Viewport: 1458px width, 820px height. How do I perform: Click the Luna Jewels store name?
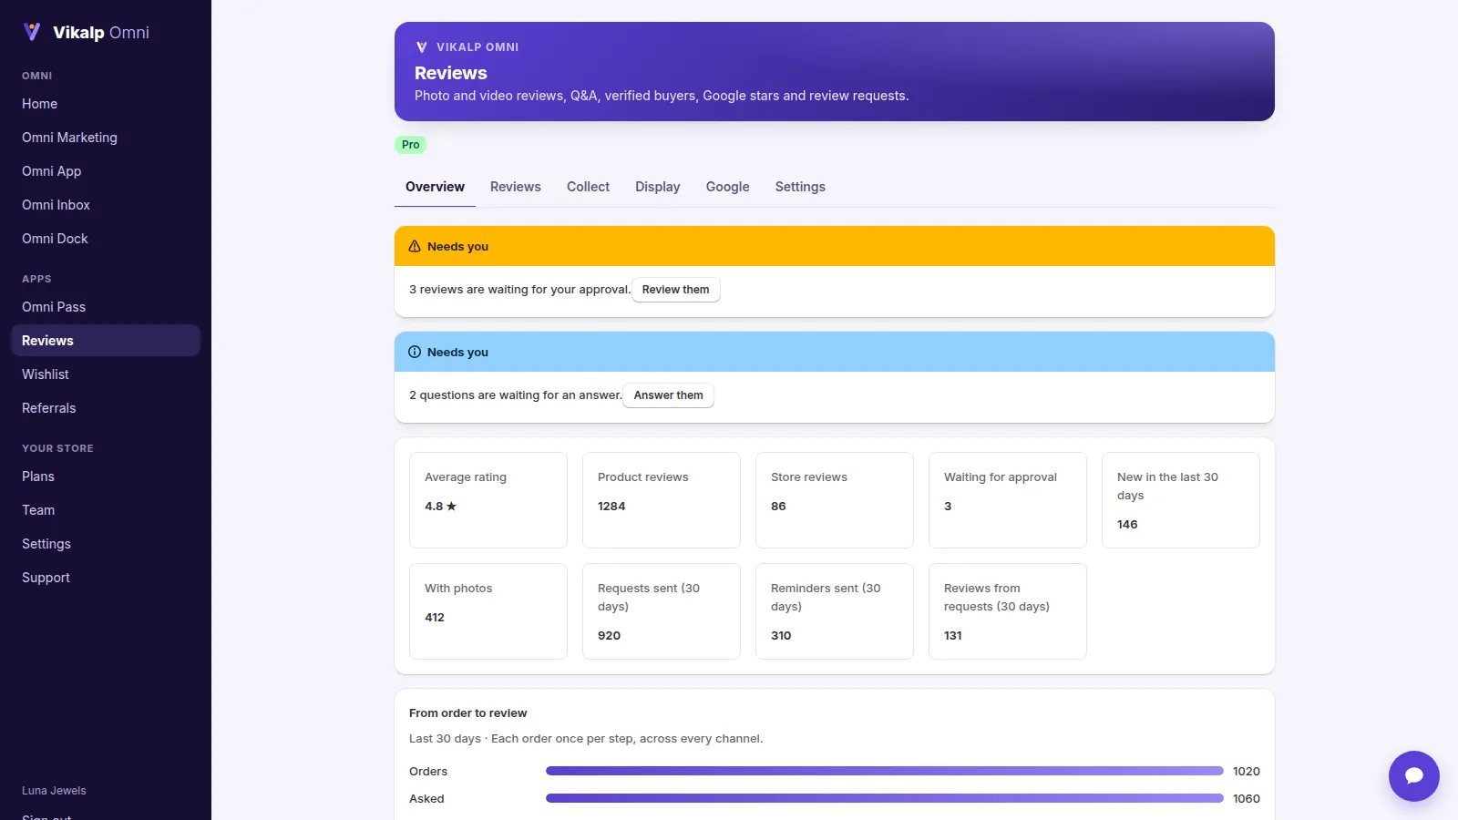(x=54, y=791)
